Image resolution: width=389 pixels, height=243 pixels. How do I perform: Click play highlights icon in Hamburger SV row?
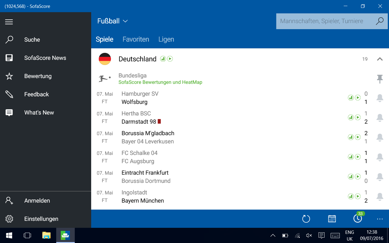point(358,98)
